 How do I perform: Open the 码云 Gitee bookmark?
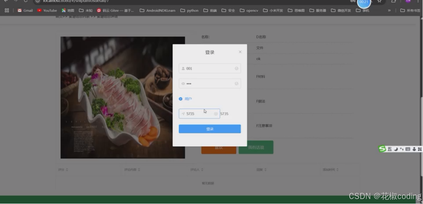(115, 11)
